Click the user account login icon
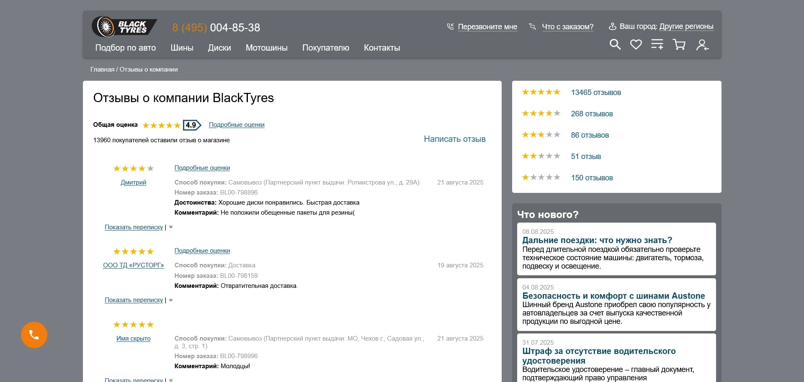Viewport: 804px width, 382px height. coord(702,45)
